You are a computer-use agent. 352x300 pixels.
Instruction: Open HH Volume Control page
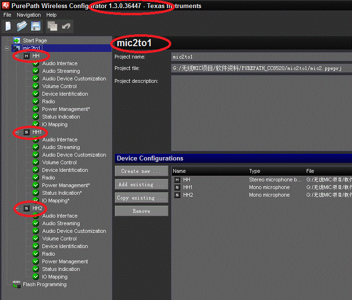point(59,86)
